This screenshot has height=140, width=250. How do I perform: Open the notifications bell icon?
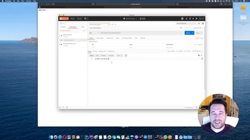pos(193,19)
